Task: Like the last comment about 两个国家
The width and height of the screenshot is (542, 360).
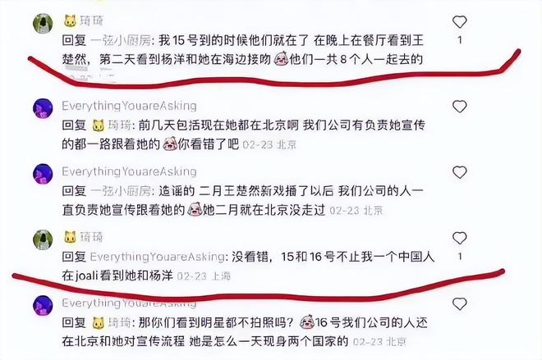Action: click(459, 304)
